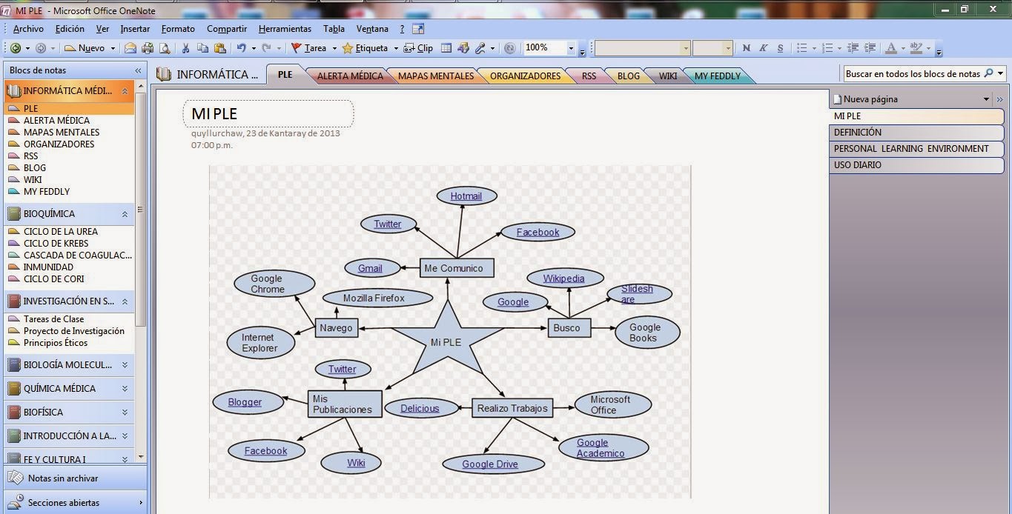Open the Herramientas menu
The height and width of the screenshot is (514, 1012).
(x=285, y=29)
